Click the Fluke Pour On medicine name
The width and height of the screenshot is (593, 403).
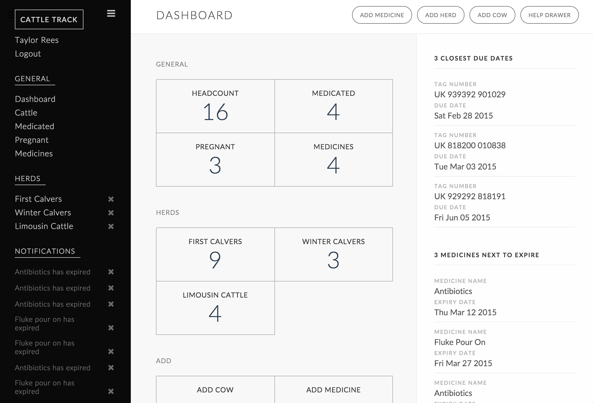(460, 342)
